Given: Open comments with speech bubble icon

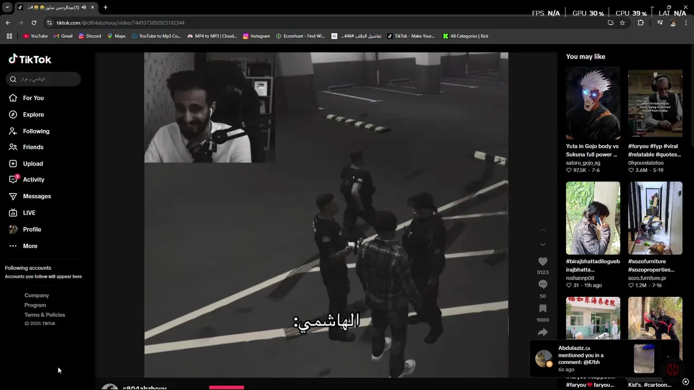Looking at the screenshot, I should pyautogui.click(x=543, y=284).
